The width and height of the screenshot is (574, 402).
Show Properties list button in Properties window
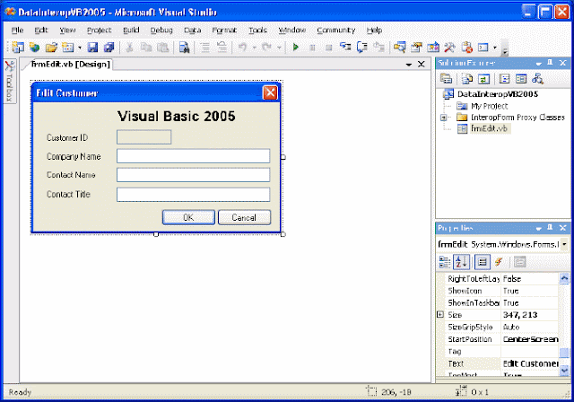click(483, 262)
